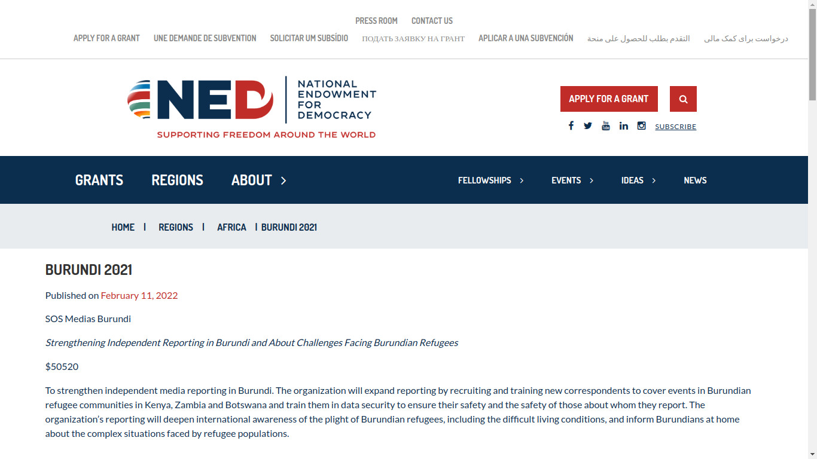
Task: Open the Press Room link
Action: [376, 21]
